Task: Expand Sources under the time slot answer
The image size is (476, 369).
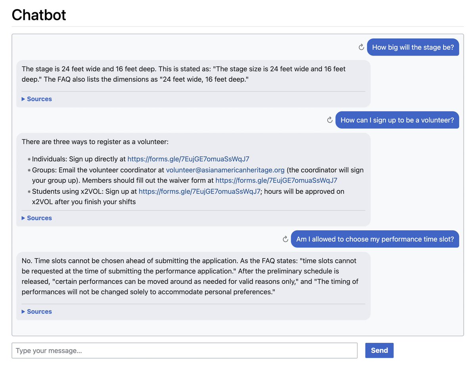Action: 36,312
